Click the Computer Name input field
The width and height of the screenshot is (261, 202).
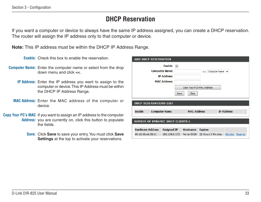188,71
